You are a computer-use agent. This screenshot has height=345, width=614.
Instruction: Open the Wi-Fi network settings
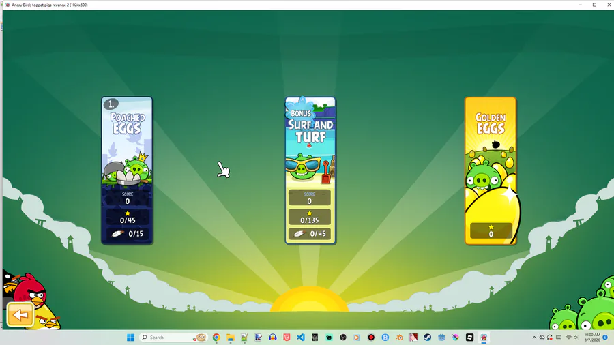click(568, 337)
